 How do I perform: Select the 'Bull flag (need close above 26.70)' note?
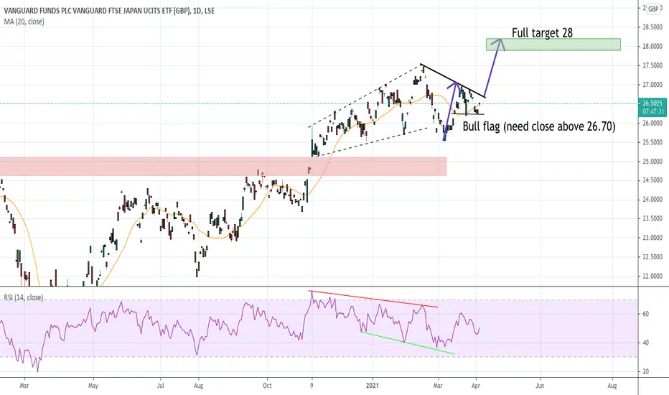[539, 126]
